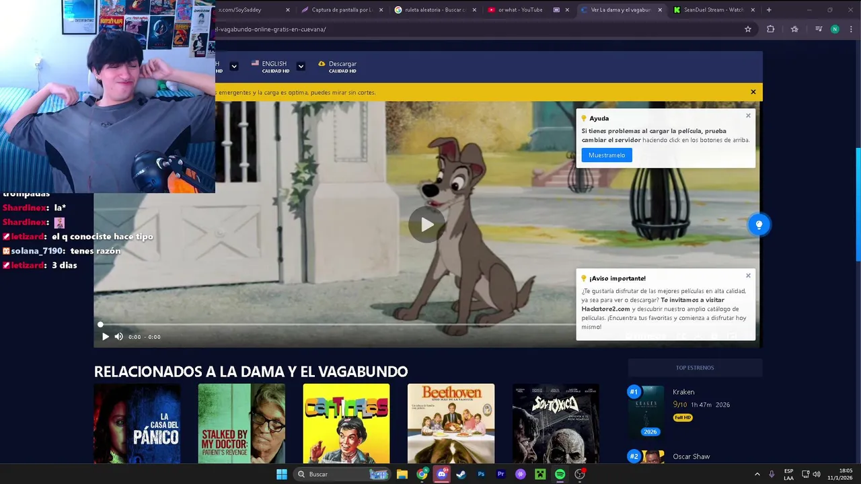Switch to ruleta aleatoria Google tab
The image size is (861, 484).
coord(435,10)
